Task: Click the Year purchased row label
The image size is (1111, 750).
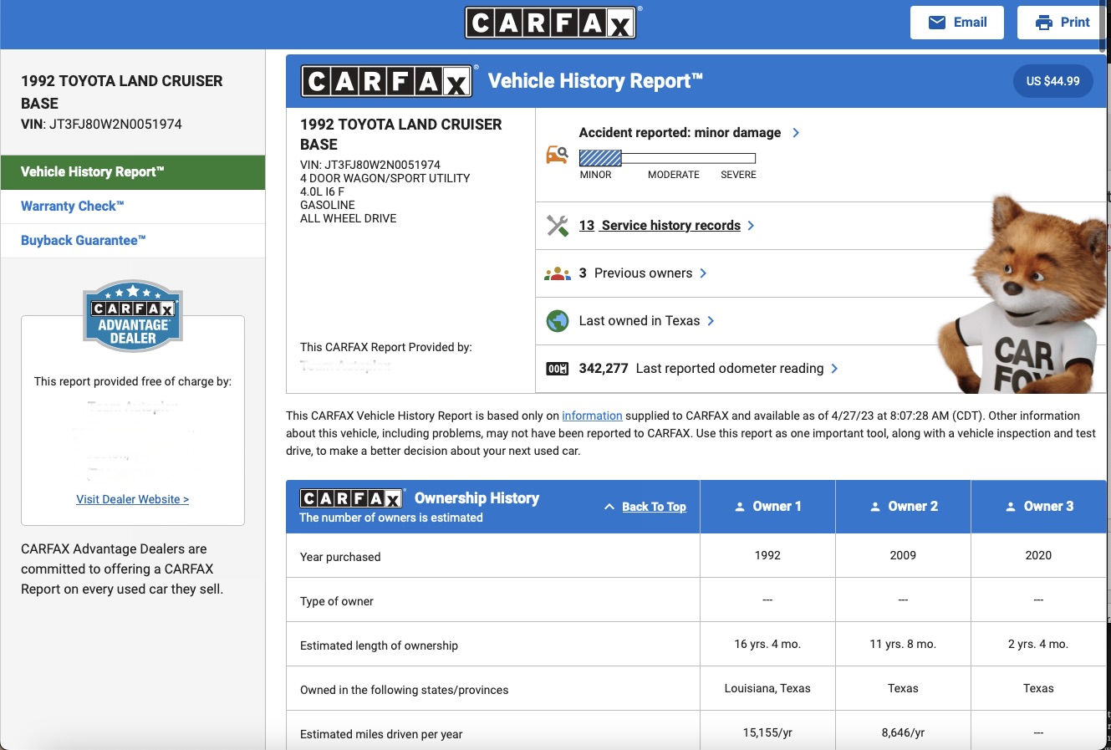Action: 340,557
